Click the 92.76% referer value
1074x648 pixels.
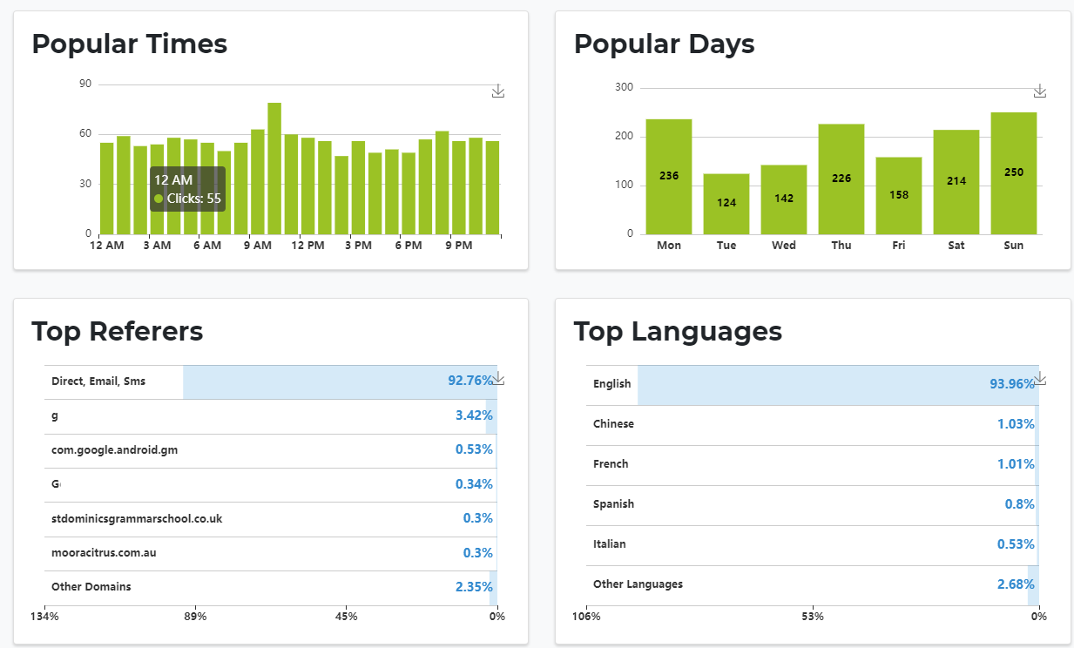[x=470, y=381]
